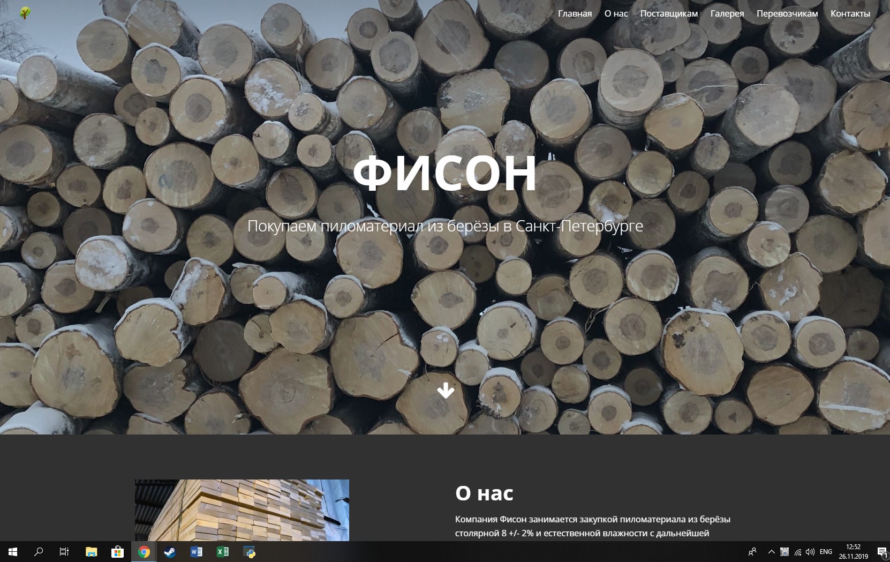Viewport: 890px width, 562px height.
Task: Select Галерея in the top navigation
Action: click(727, 13)
